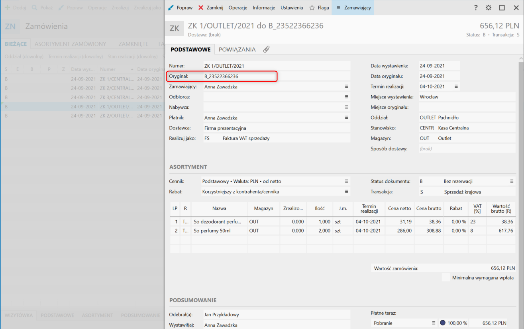Open PODSUMOWANIE tab at bottom of background window
Image resolution: width=524 pixels, height=329 pixels.
[141, 315]
